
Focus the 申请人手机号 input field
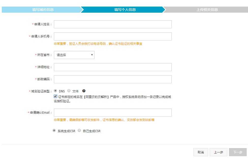(113, 36)
